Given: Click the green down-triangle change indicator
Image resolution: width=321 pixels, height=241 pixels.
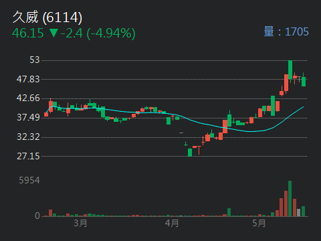Looking at the screenshot, I should click(53, 33).
